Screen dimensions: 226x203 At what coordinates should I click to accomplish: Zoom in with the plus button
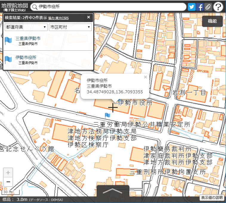point(8,173)
